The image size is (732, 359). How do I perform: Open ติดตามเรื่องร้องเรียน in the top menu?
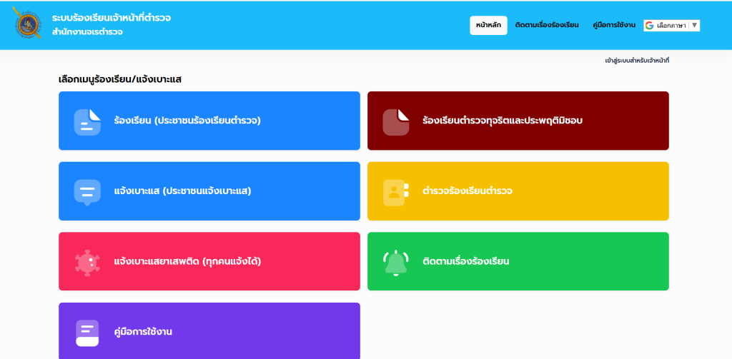[547, 25]
